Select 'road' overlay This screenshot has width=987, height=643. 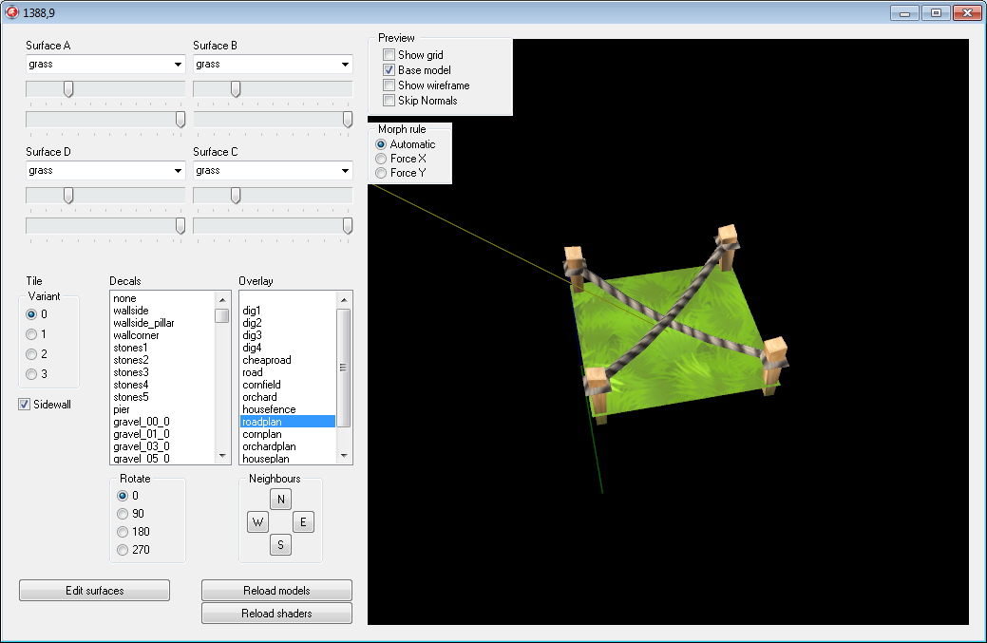(288, 372)
